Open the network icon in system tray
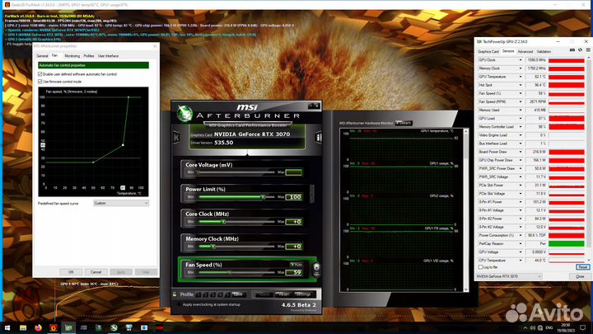Viewport: 593px width, 334px height. [x=540, y=327]
